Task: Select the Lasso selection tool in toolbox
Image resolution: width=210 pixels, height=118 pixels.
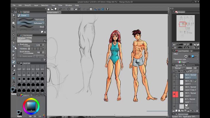Action: tap(14, 31)
